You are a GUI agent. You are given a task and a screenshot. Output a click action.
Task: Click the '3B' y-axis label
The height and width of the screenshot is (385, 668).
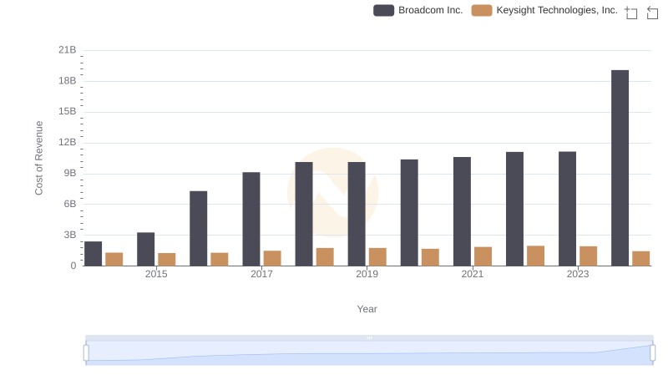pos(70,235)
